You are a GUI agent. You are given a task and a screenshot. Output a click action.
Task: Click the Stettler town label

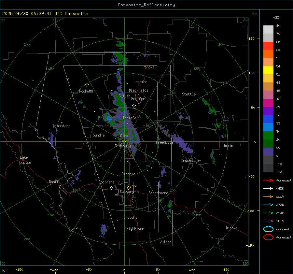pos(190,94)
